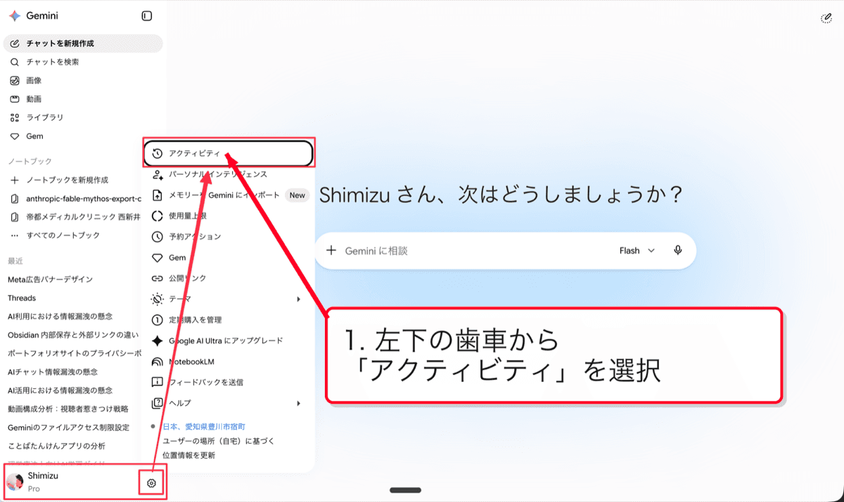Open パーソナル インテリジェンス menu entry

(229, 174)
